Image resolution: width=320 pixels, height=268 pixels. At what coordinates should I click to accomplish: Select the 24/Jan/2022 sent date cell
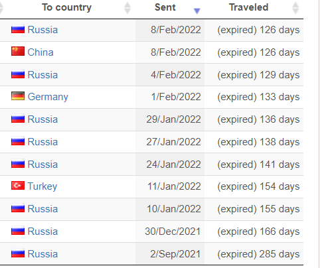point(170,165)
